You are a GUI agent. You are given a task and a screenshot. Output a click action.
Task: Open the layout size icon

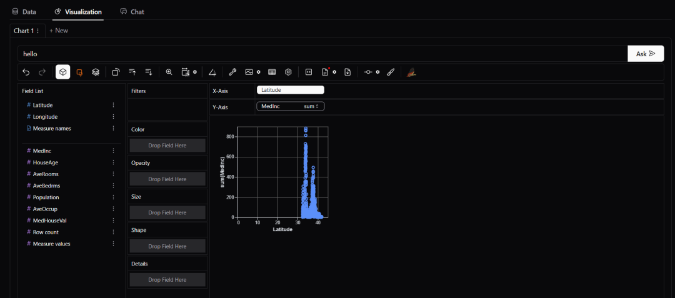[x=185, y=72]
